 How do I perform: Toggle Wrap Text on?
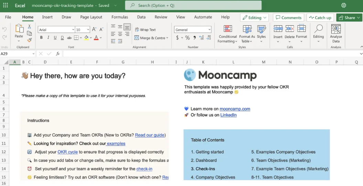pyautogui.click(x=145, y=30)
